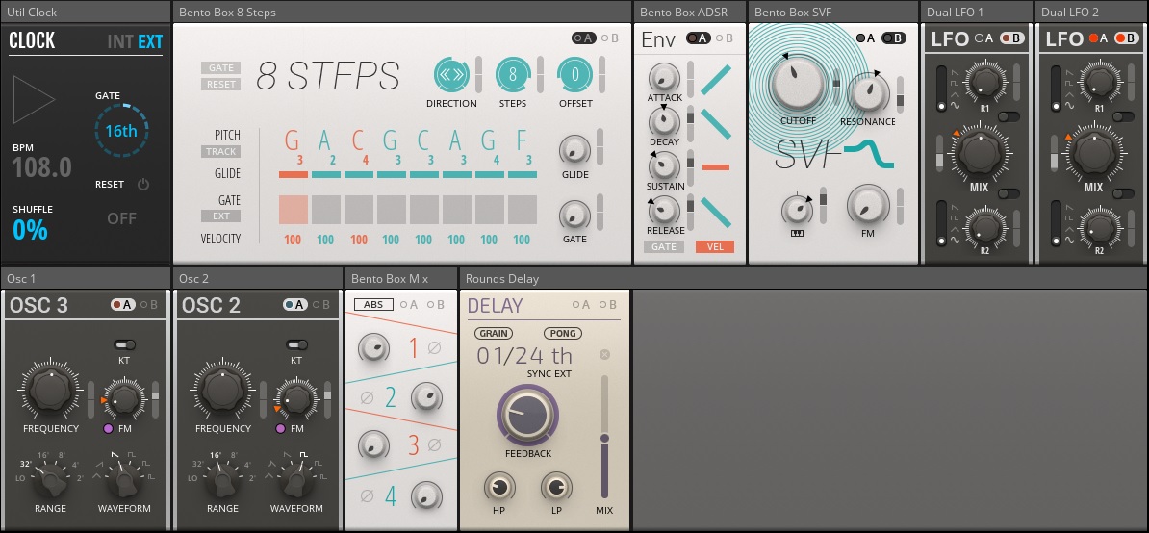Viewport: 1149px width, 533px height.
Task: Toggle the KT switch on OSC 2
Action: tap(296, 344)
